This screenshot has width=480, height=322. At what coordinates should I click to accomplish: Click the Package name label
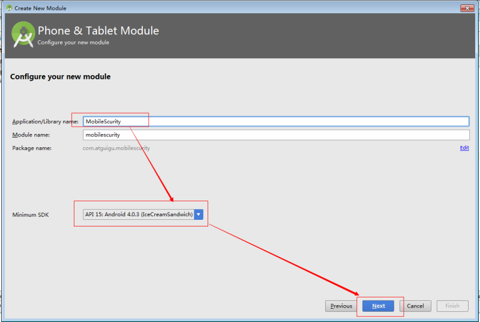pos(32,148)
